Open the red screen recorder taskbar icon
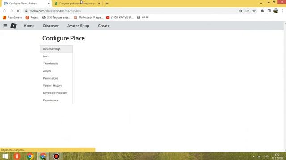This screenshot has height=160, width=286. [56, 156]
